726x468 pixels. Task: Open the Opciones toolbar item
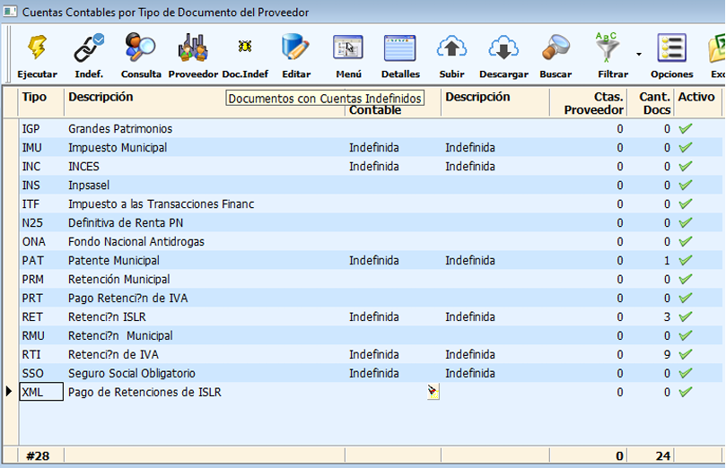pos(671,48)
